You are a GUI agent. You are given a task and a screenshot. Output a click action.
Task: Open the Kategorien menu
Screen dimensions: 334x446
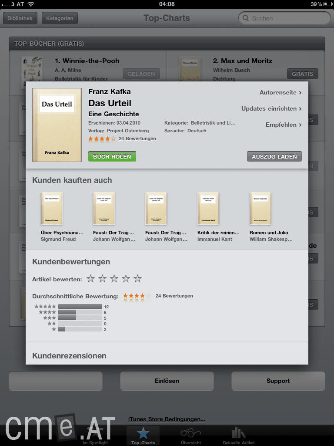click(x=60, y=18)
